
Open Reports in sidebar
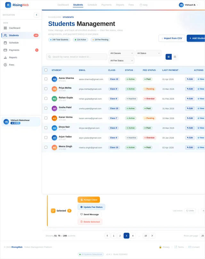13,57
